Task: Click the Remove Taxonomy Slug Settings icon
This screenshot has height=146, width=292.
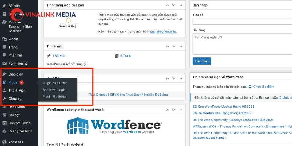Action: point(4,22)
